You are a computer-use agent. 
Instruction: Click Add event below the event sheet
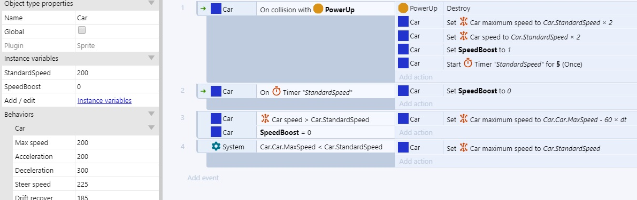point(203,178)
